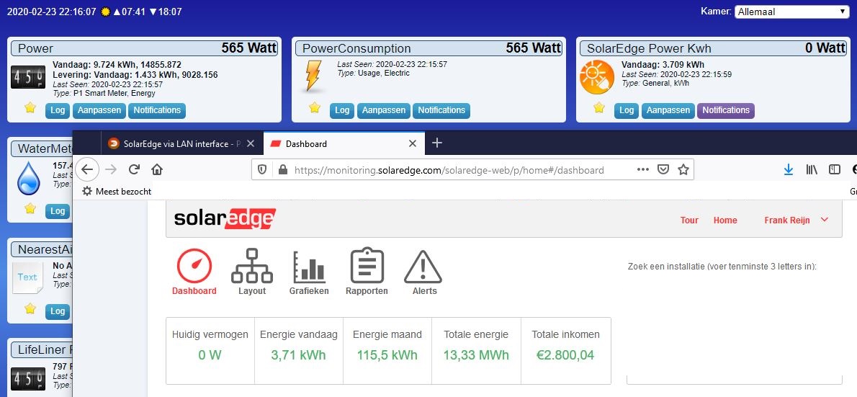Click the WaterMeter water drop icon
The height and width of the screenshot is (397, 857).
(28, 178)
